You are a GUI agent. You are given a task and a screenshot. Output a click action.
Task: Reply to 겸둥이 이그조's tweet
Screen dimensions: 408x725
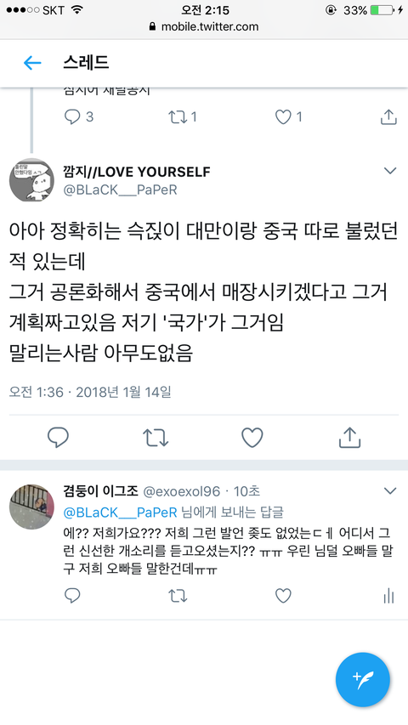72,596
